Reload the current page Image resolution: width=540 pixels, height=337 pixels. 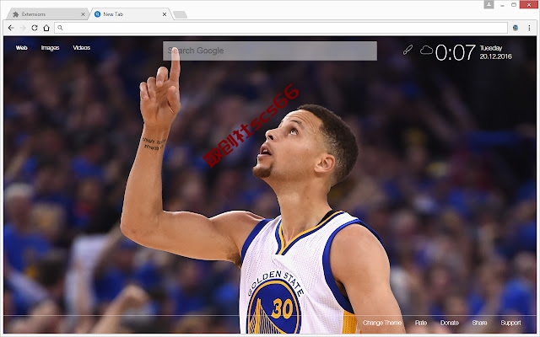click(x=35, y=28)
